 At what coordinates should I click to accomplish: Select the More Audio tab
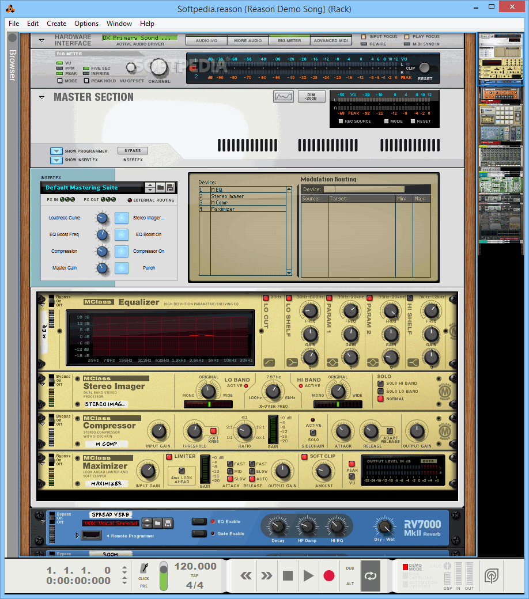(x=248, y=40)
